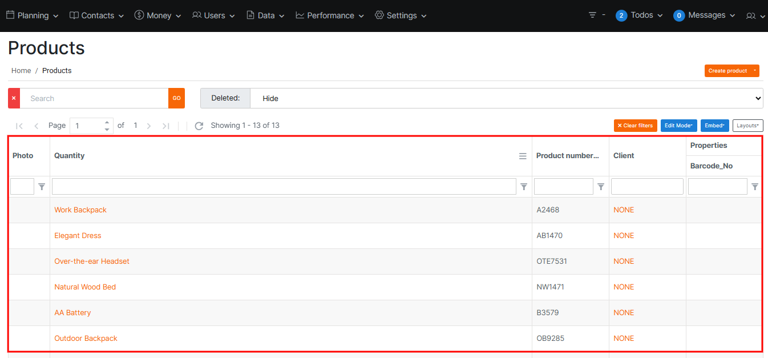768x358 pixels.
Task: Open the Quantity column hamburger menu icon
Action: click(x=523, y=156)
